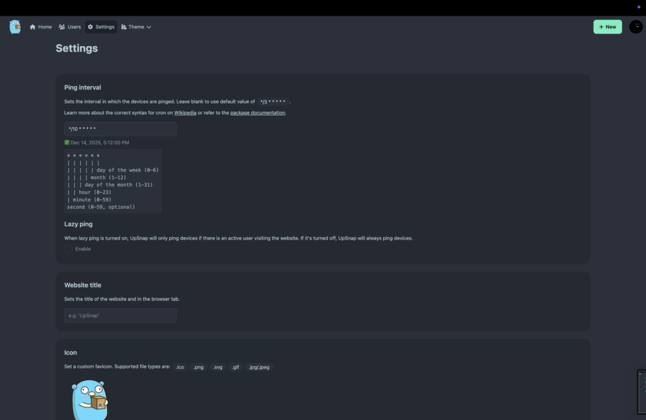Expand the Theme dropdown chevron
This screenshot has height=420, width=646.
point(149,27)
